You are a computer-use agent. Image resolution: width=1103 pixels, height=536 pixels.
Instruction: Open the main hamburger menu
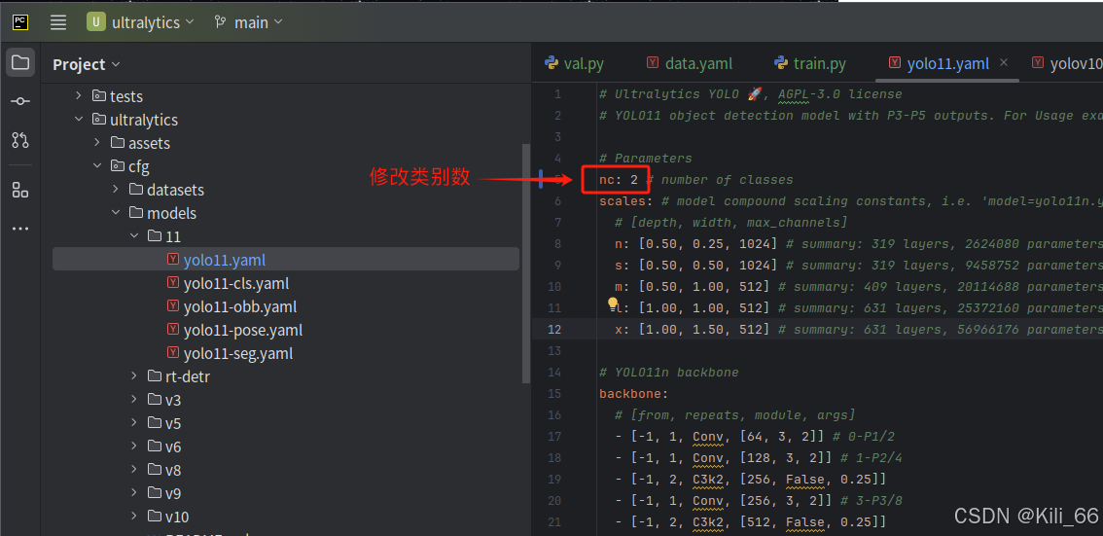[x=58, y=21]
